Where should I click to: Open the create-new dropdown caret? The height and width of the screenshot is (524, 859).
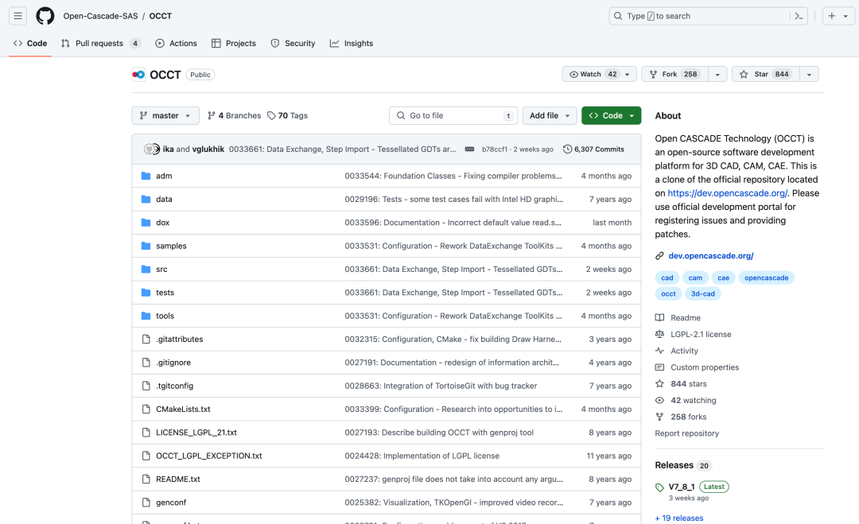pyautogui.click(x=845, y=16)
